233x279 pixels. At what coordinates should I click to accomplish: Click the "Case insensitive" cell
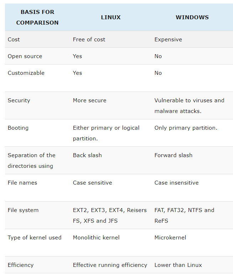pos(176,183)
